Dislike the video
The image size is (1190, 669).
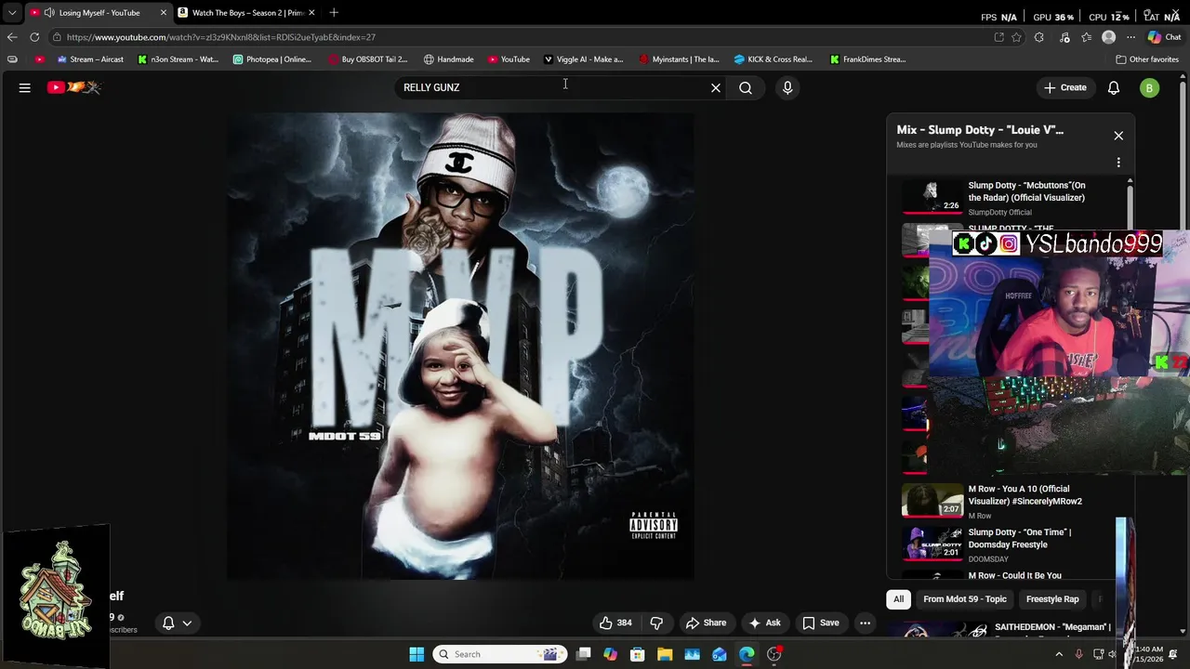656,623
